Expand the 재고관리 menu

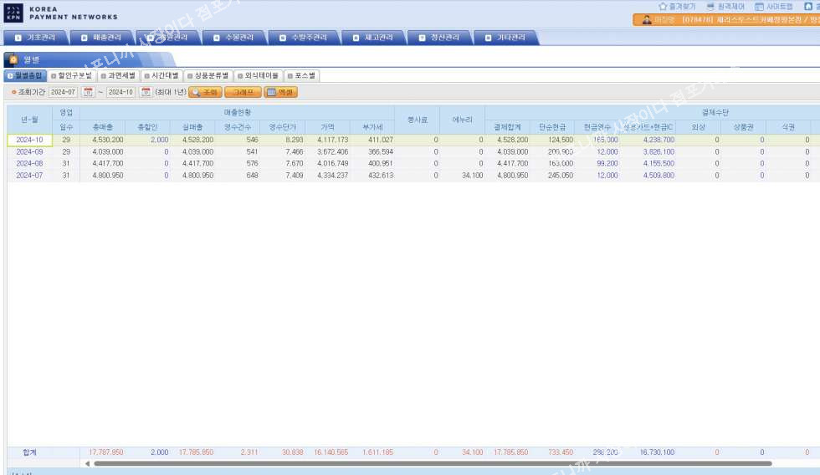pyautogui.click(x=373, y=38)
